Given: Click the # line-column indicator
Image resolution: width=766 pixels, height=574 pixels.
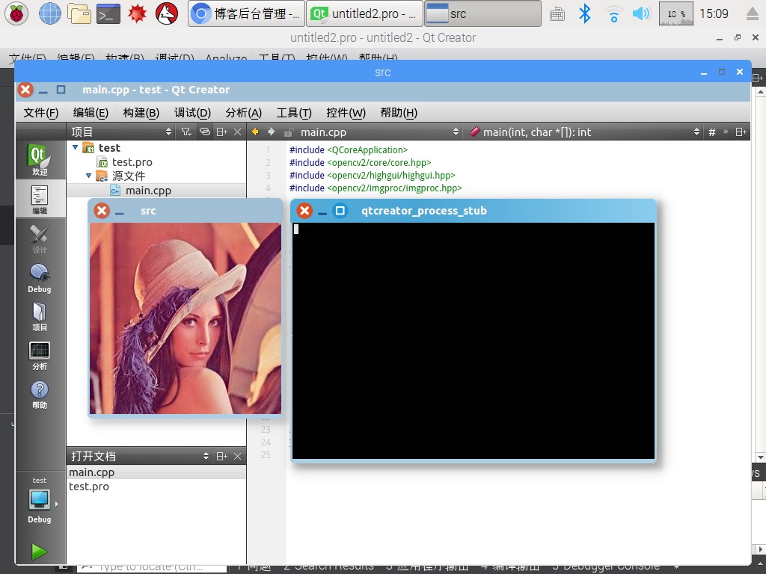Looking at the screenshot, I should pos(712,132).
